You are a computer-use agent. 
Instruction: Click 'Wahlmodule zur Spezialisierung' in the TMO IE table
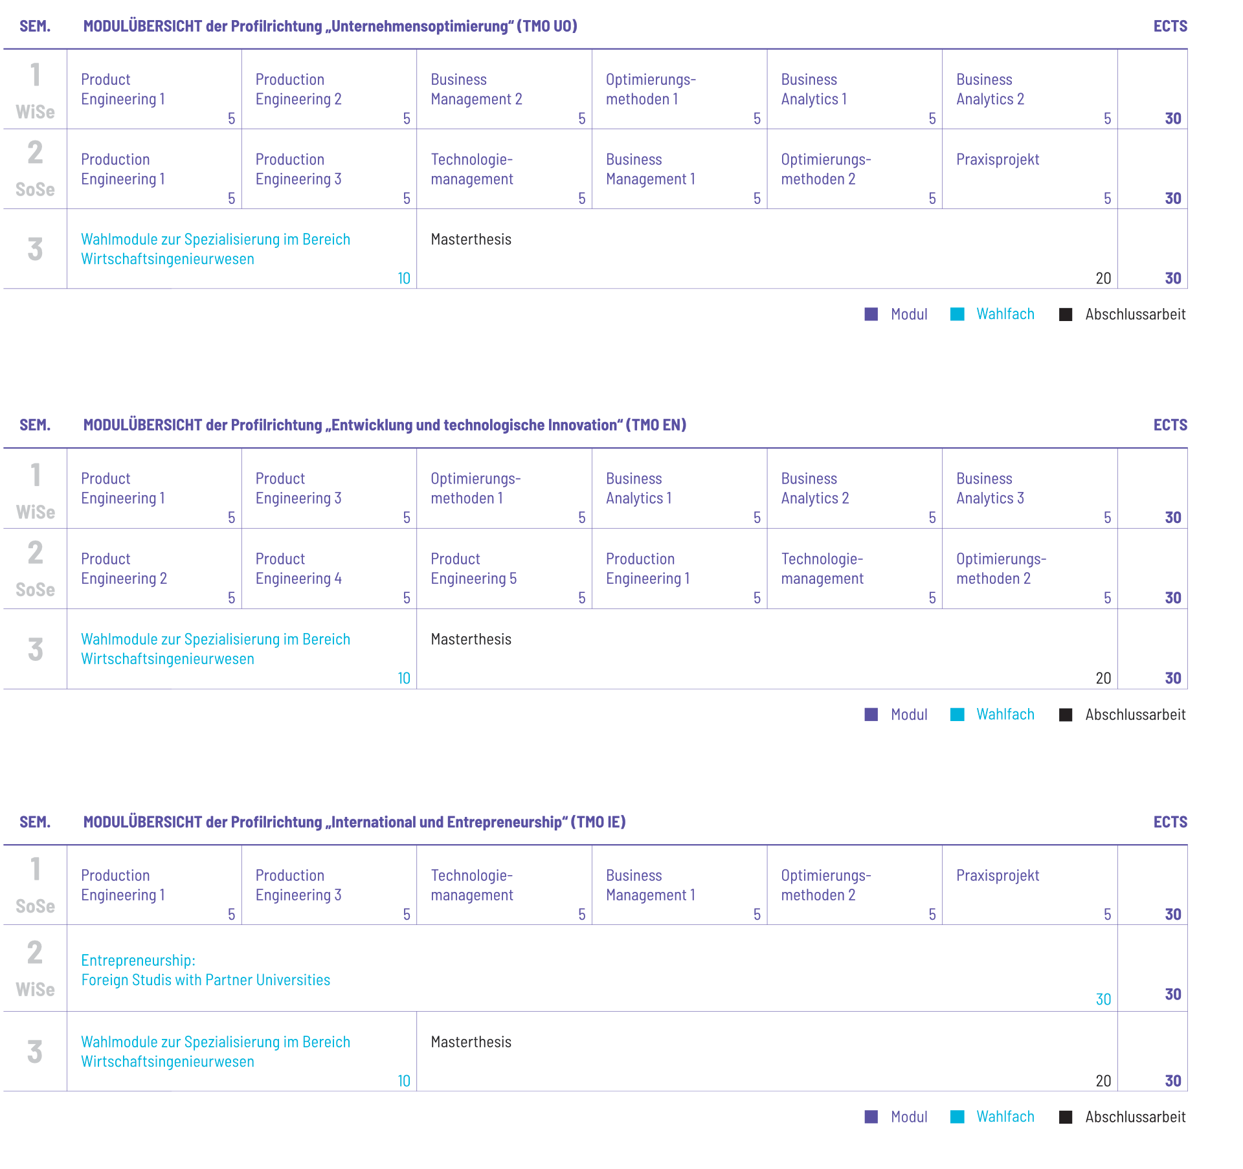tap(216, 1051)
